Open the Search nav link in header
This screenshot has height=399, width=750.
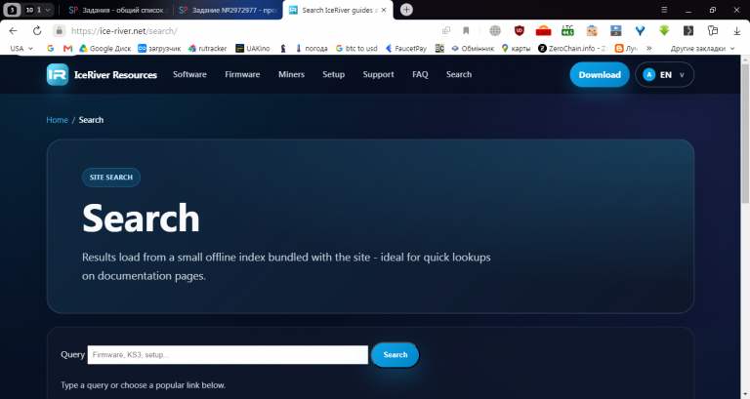coord(459,74)
